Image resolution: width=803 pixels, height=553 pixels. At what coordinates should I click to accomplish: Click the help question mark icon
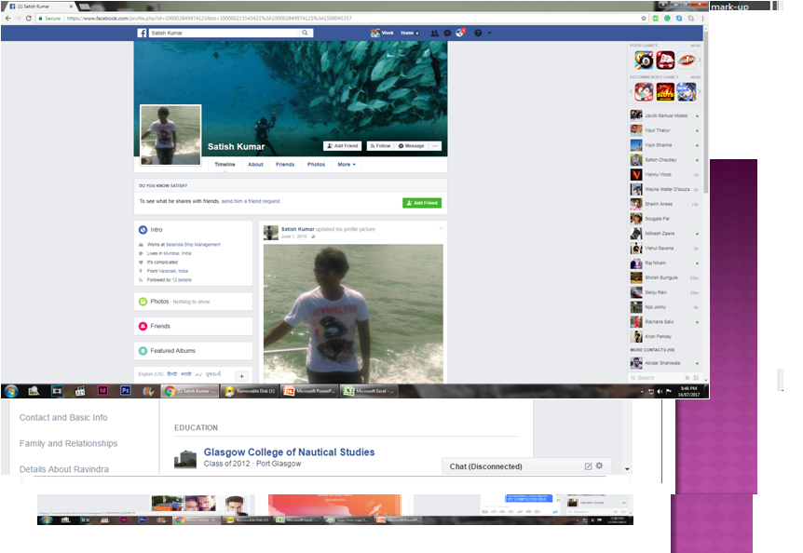pyautogui.click(x=478, y=33)
